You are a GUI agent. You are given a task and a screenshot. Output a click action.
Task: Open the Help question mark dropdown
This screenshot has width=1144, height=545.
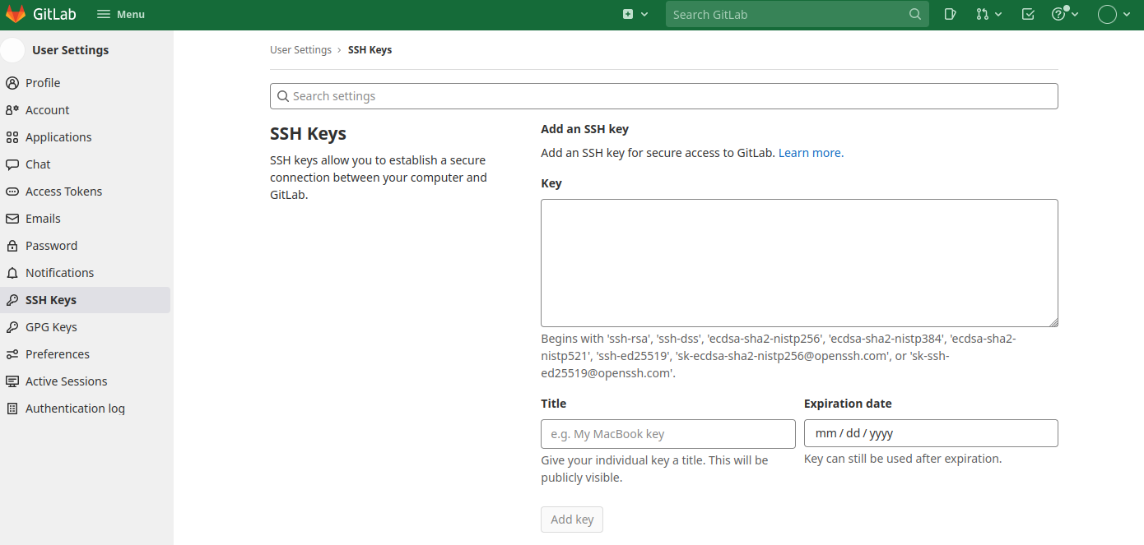point(1064,14)
